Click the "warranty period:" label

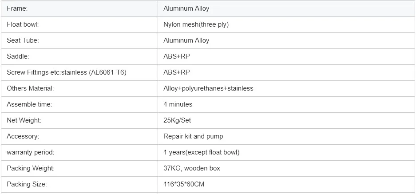[x=30, y=152]
